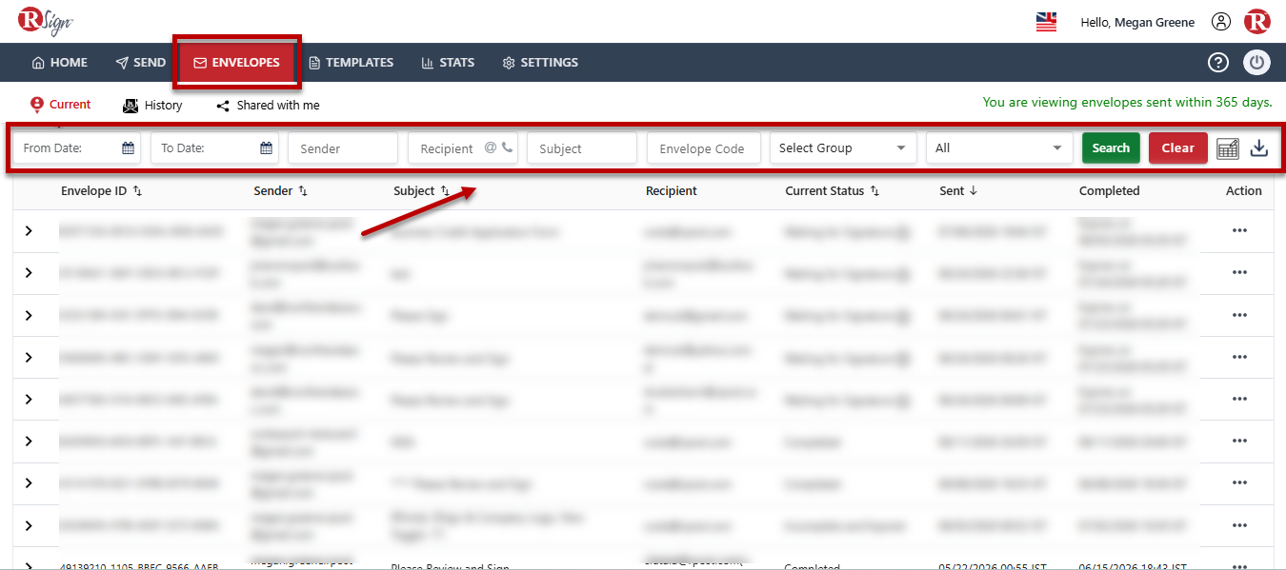Open the From Date calendar icon
Viewport: 1286px width, 570px height.
point(128,148)
